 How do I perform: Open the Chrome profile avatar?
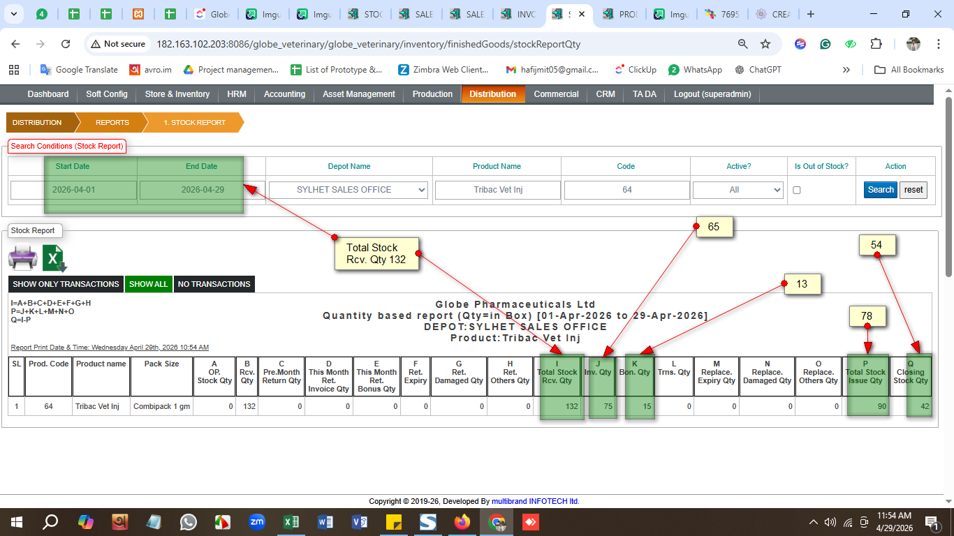pos(913,44)
